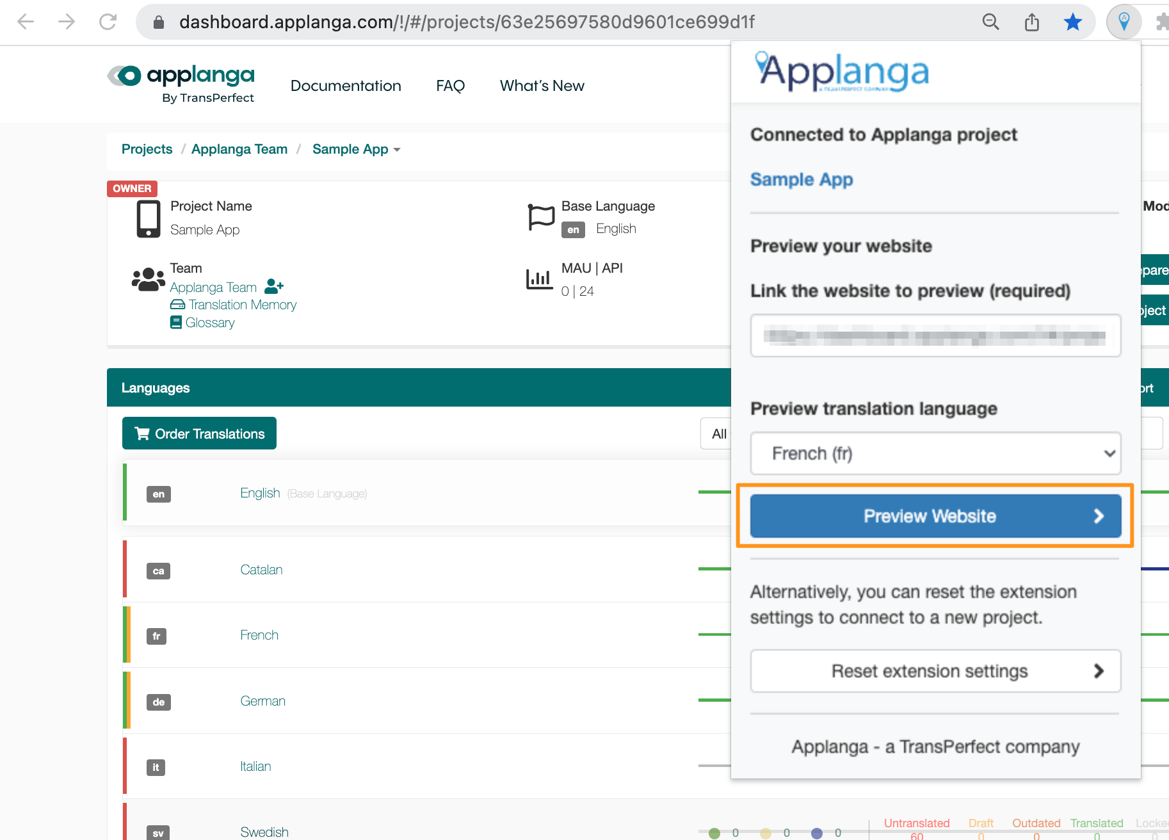The width and height of the screenshot is (1169, 840).
Task: Click the Untranslated count label
Action: (917, 823)
